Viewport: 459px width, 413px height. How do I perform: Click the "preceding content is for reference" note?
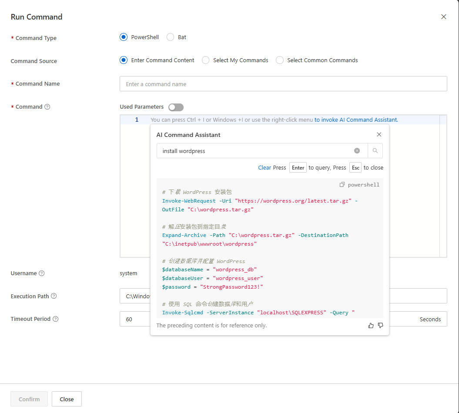click(211, 326)
